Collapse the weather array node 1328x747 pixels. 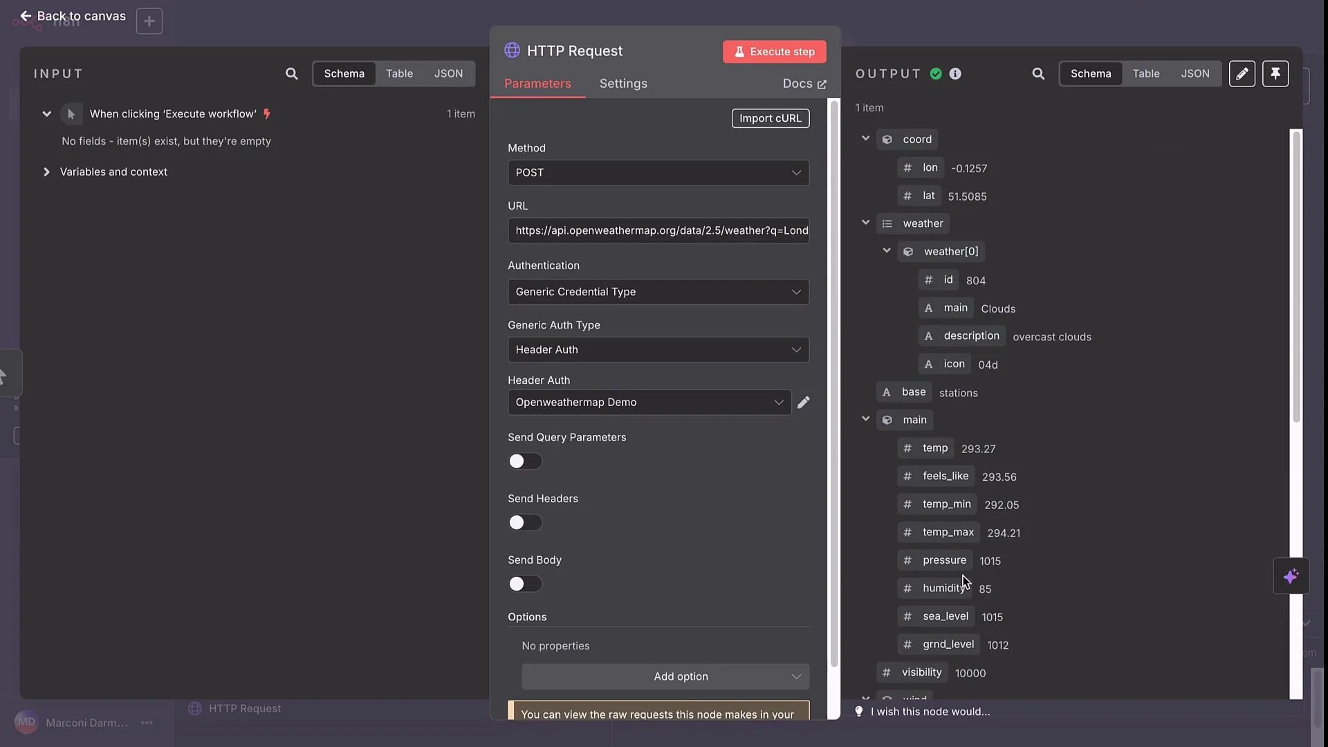[x=865, y=223]
